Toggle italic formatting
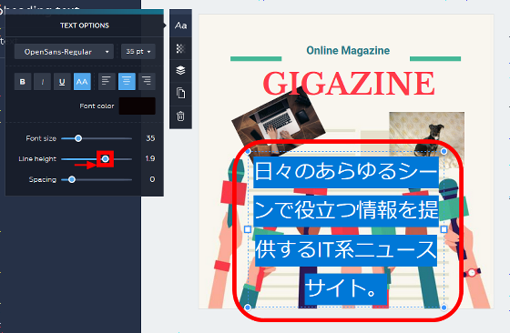This screenshot has width=510, height=333. [42, 82]
